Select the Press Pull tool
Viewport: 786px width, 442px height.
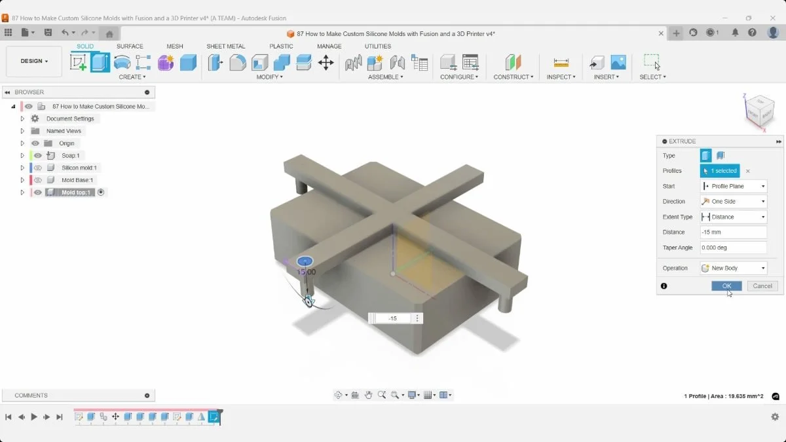(x=215, y=62)
